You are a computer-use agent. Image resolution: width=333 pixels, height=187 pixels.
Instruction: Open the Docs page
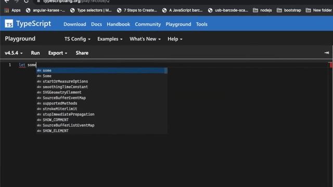pos(96,24)
